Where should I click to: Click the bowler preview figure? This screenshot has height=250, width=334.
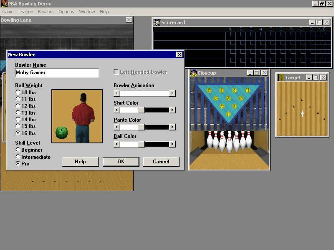click(83, 118)
